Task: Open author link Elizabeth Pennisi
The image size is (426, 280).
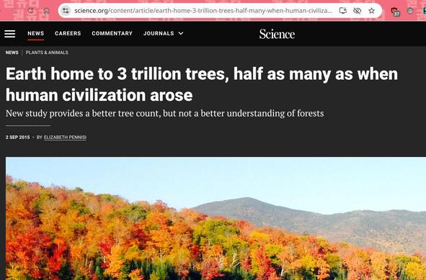Action: click(x=65, y=137)
